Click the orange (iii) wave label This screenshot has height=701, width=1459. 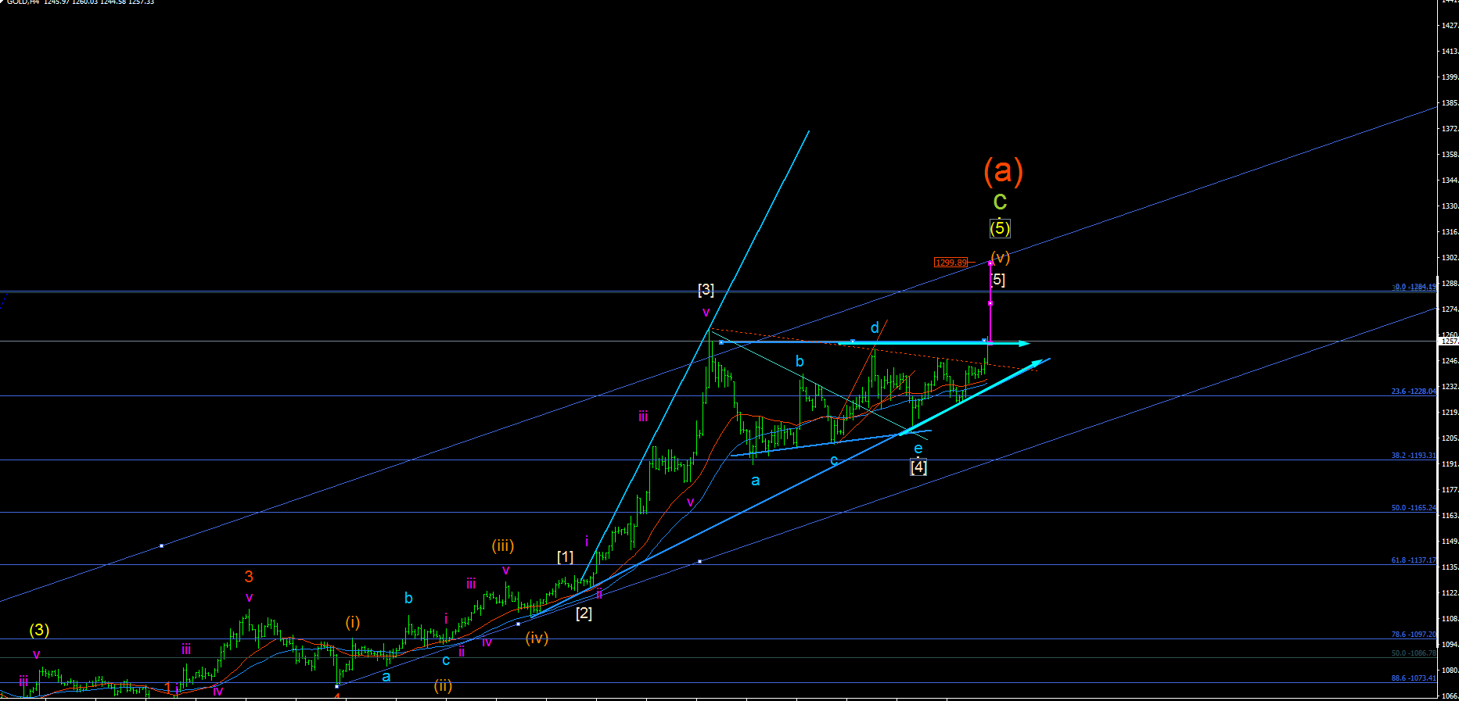pyautogui.click(x=503, y=546)
